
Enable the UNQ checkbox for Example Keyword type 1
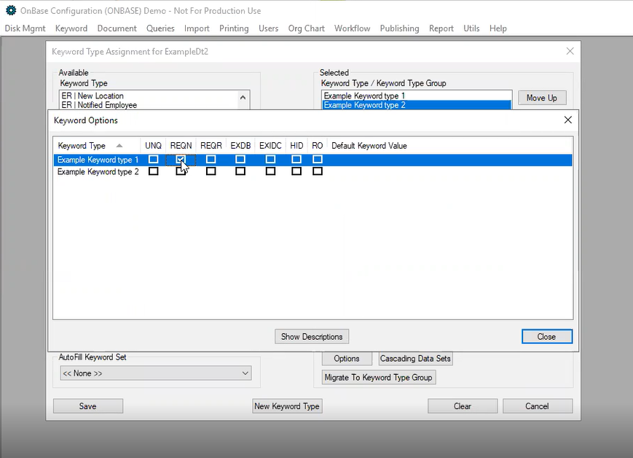[x=153, y=159]
